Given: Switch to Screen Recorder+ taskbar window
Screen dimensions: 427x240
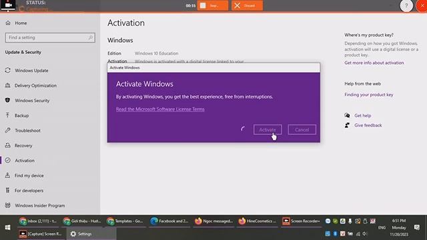Looking at the screenshot, I should click(x=302, y=221).
